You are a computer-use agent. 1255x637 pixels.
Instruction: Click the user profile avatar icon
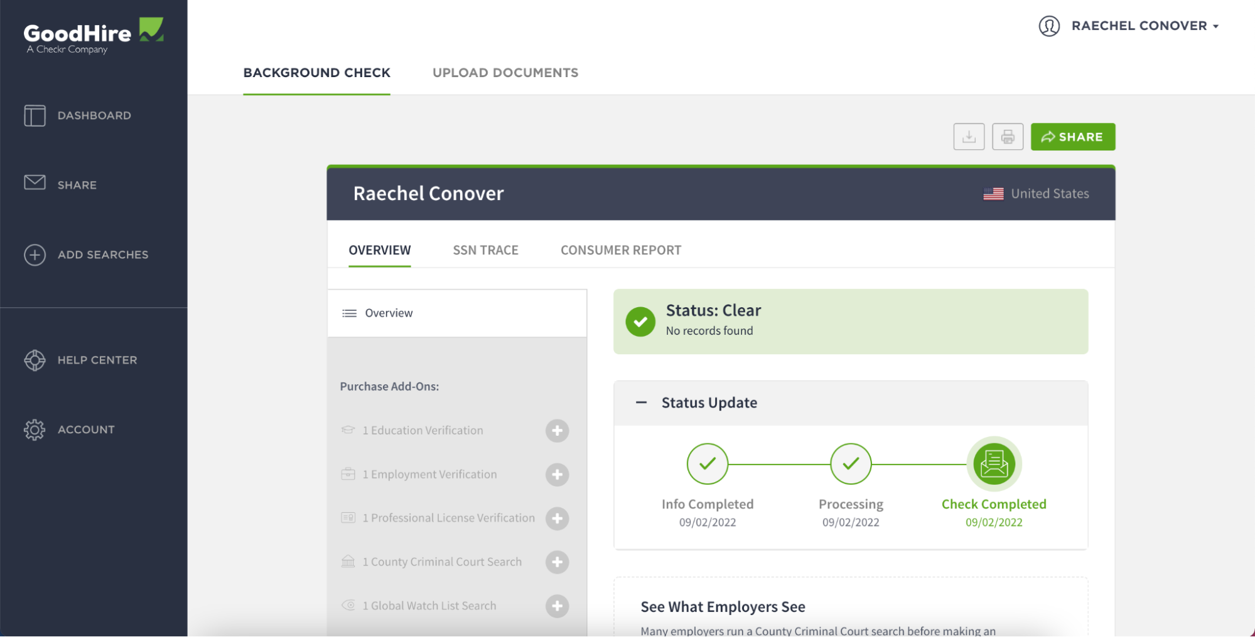(x=1048, y=26)
